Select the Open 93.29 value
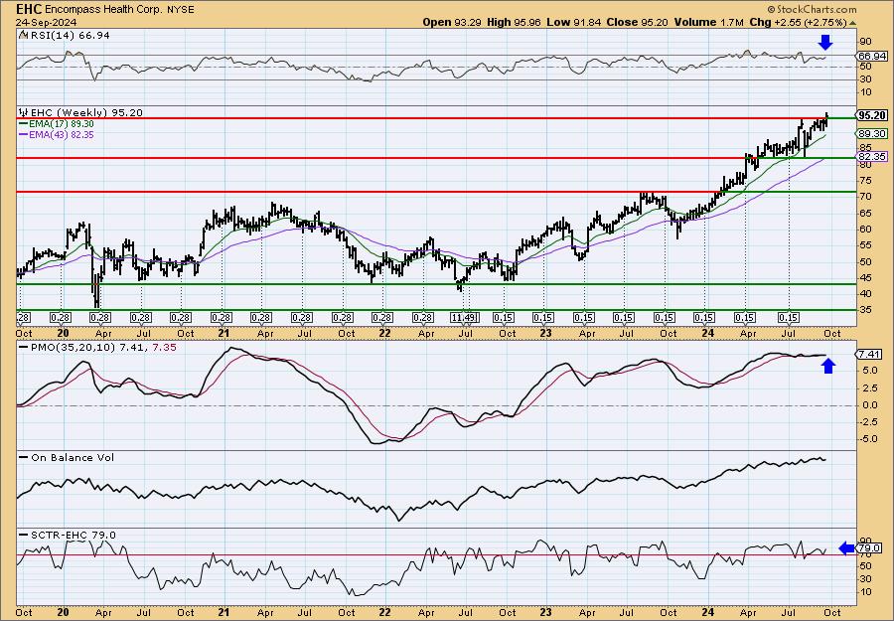This screenshot has width=894, height=621. [x=452, y=22]
